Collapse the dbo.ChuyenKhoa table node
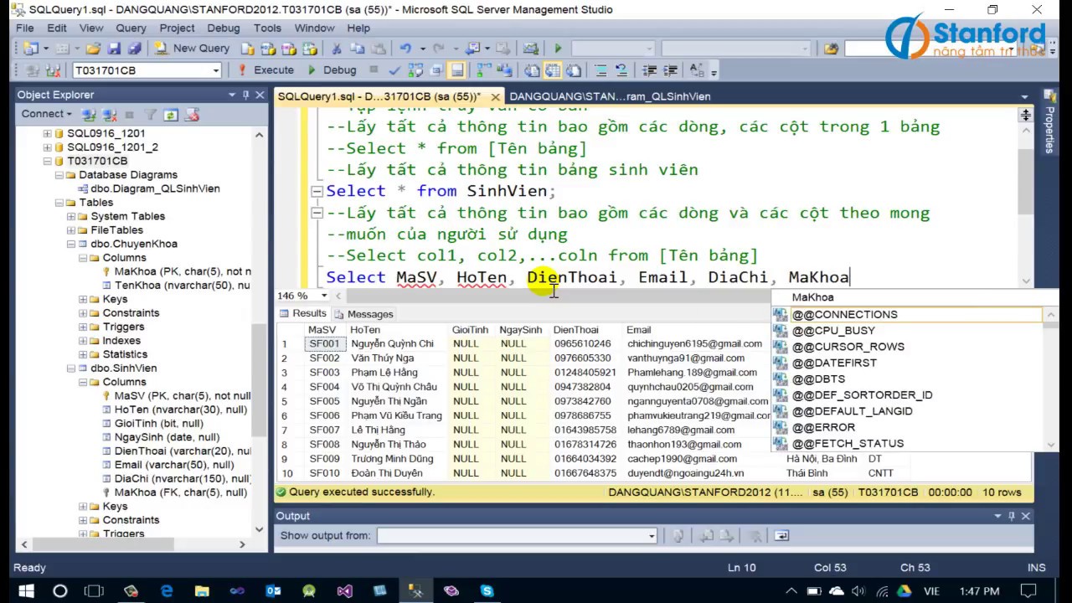 71,244
